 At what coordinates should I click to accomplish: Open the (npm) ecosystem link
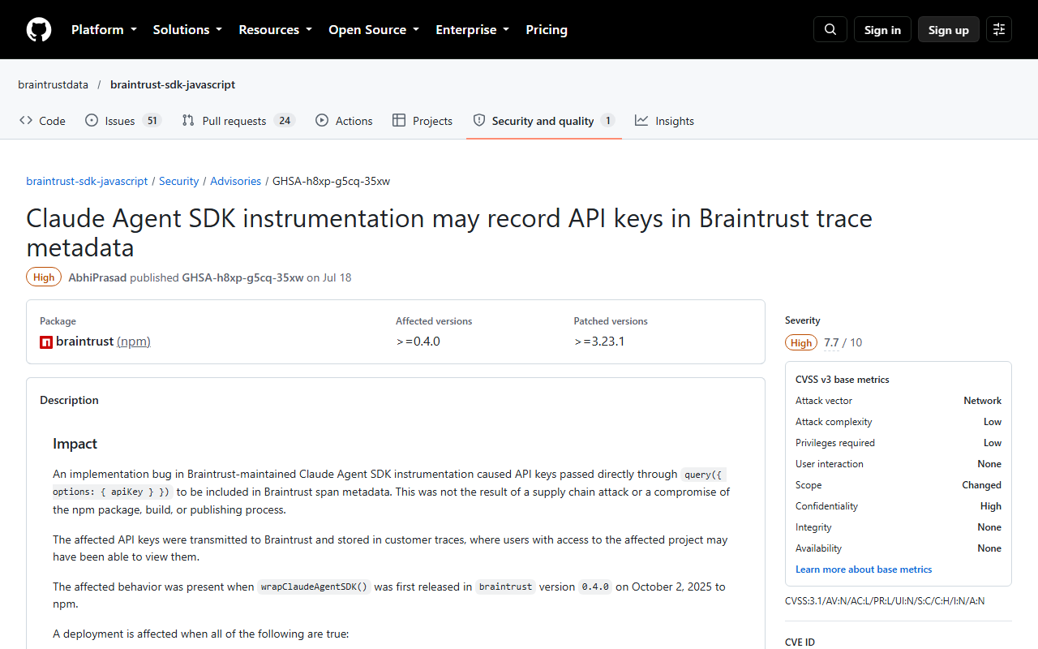click(x=134, y=342)
